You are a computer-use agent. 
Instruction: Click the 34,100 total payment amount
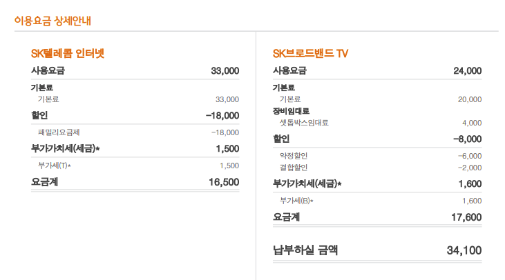click(464, 250)
